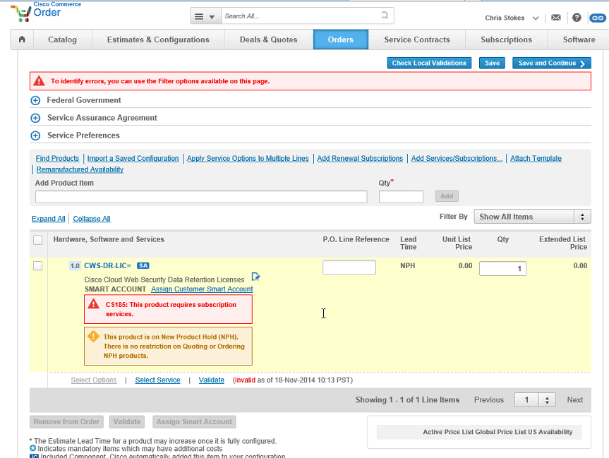Screen dimensions: 609x458
Task: Tick the checkbox for line 1.0 CWS-DR-LIC=
Action: [37, 266]
